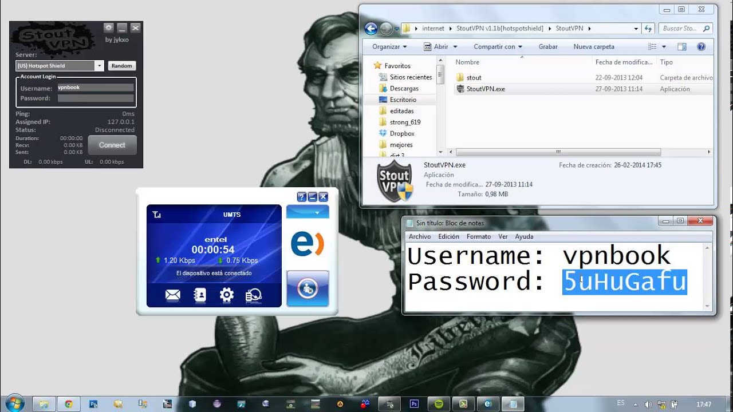Open the entel app taskbar icon
Image resolution: width=733 pixels, height=412 pixels.
pos(488,403)
